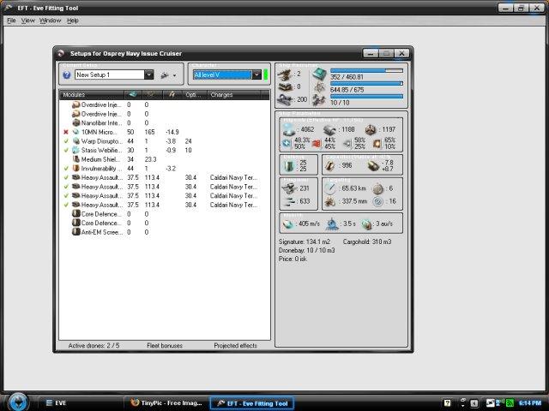Click the powergrid icon beside 644.85 / 675

319,87
